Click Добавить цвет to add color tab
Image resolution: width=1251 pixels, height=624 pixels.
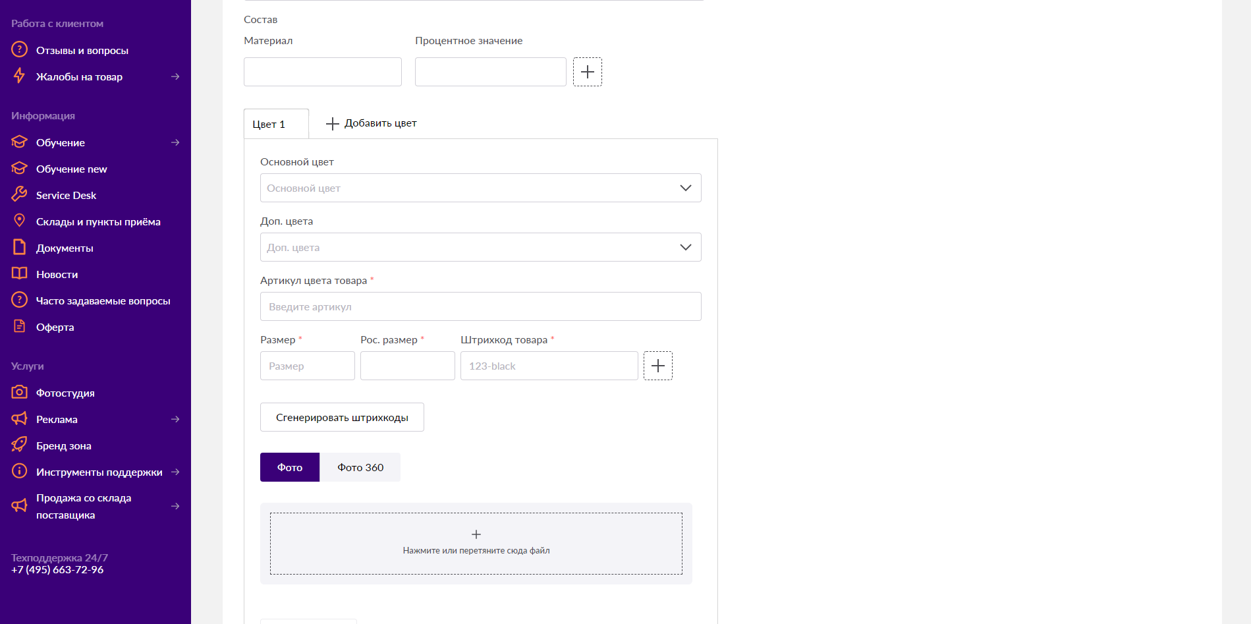(372, 123)
